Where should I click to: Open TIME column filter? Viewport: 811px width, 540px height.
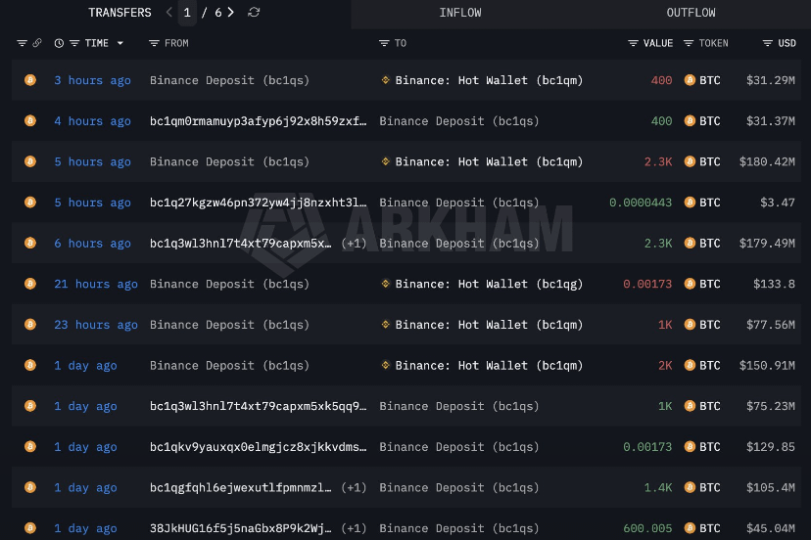coord(74,43)
